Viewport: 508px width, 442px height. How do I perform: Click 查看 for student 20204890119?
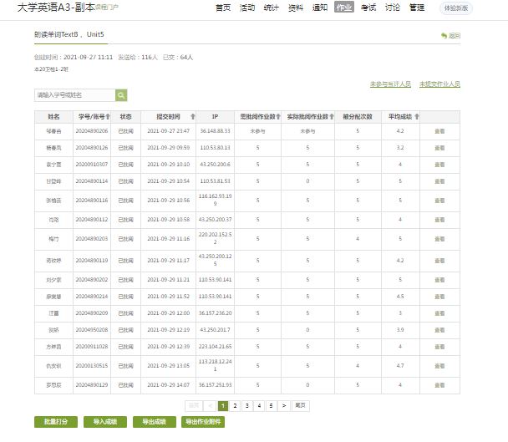point(439,261)
